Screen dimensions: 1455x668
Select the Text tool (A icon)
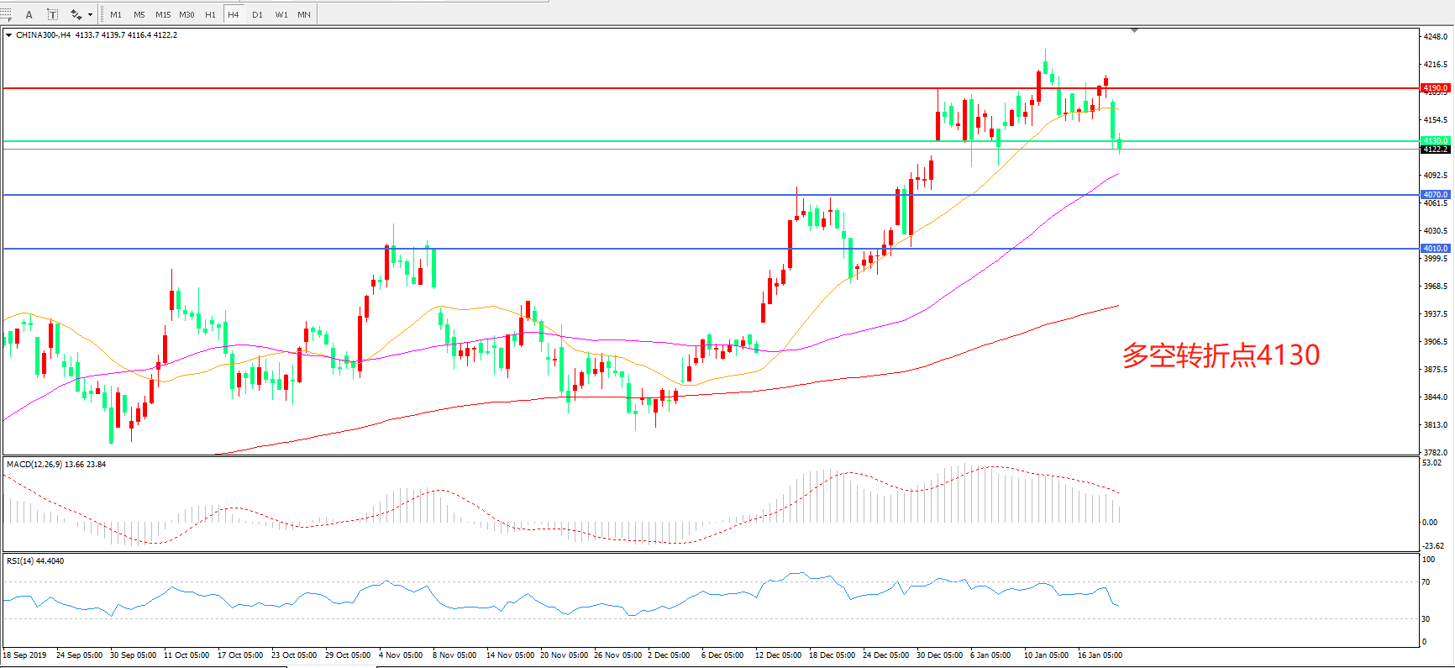tap(29, 14)
